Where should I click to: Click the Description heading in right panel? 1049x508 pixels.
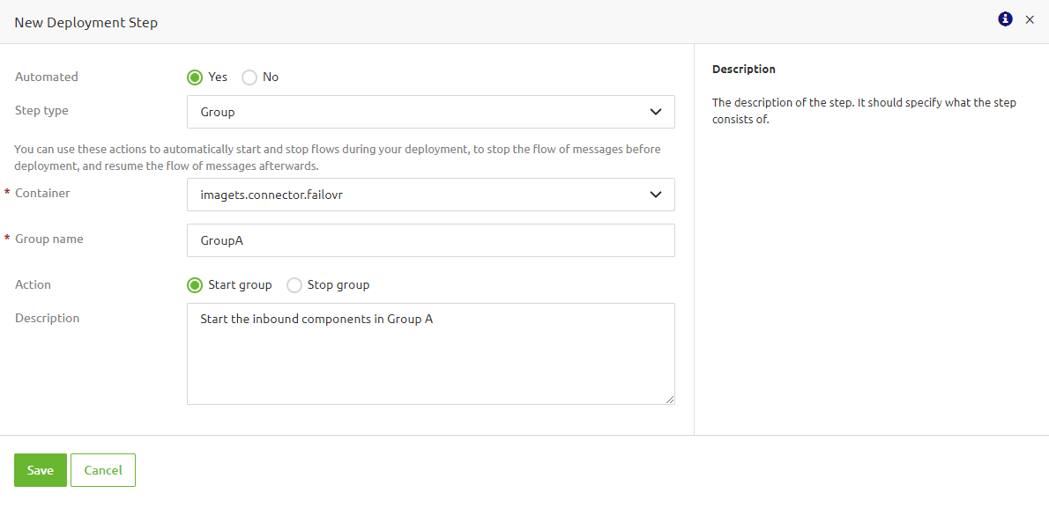point(745,69)
